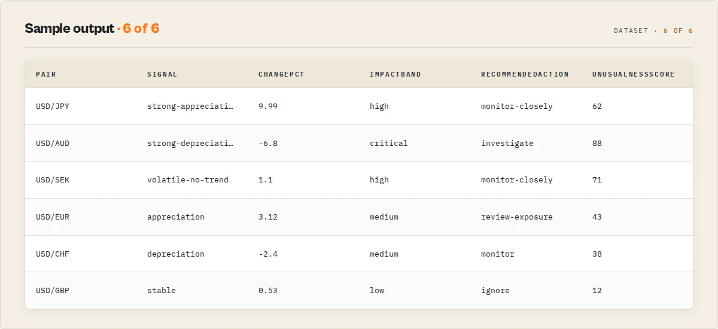
Task: Click the Sample output heading
Action: tap(92, 28)
